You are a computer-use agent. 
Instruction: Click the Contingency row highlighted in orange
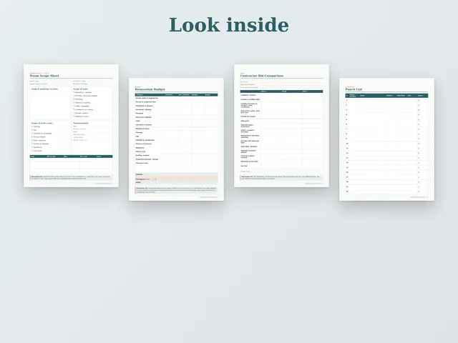[x=177, y=179]
